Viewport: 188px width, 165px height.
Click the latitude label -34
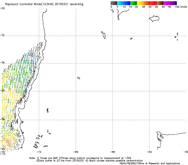[2, 62]
